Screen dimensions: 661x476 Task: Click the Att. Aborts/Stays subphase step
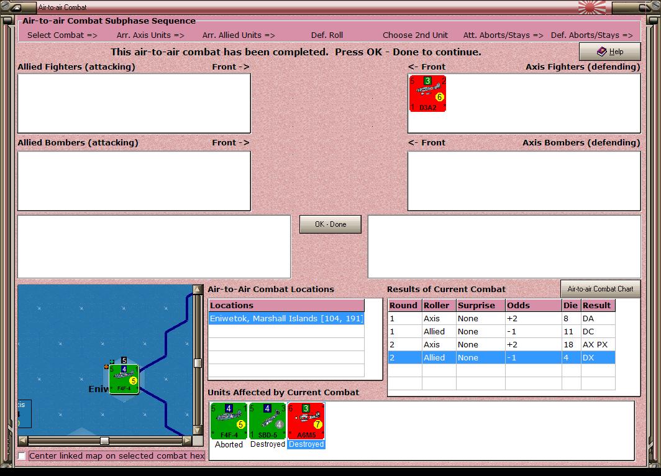click(x=503, y=35)
